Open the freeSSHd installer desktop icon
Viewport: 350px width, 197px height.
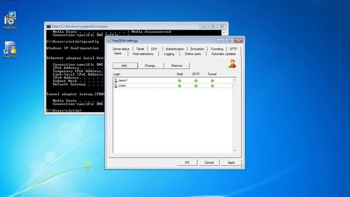[x=10, y=20]
